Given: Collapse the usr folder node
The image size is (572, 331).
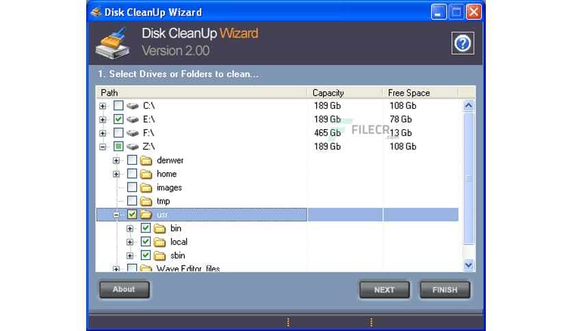Looking at the screenshot, I should coord(116,215).
